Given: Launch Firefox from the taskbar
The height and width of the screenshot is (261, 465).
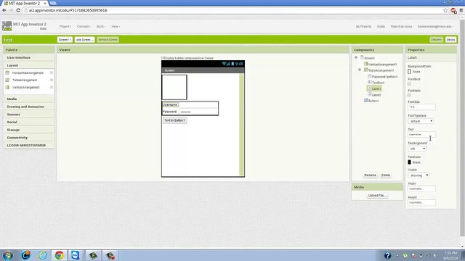Looking at the screenshot, I should (26, 255).
